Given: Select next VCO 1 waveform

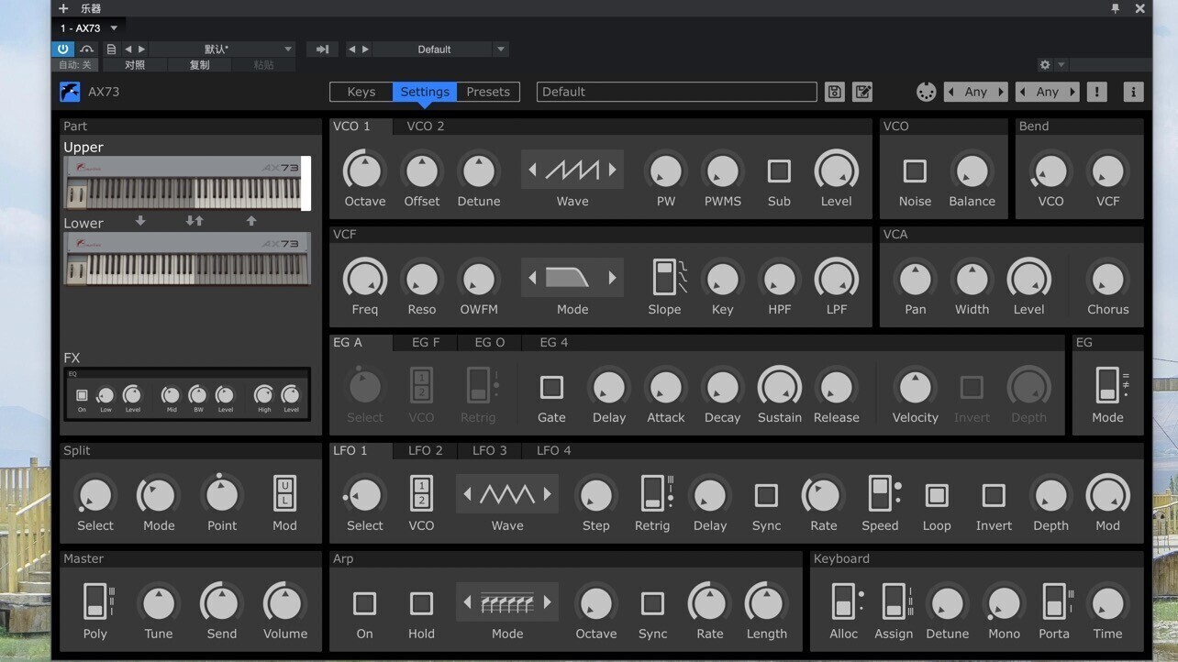Looking at the screenshot, I should click(612, 170).
